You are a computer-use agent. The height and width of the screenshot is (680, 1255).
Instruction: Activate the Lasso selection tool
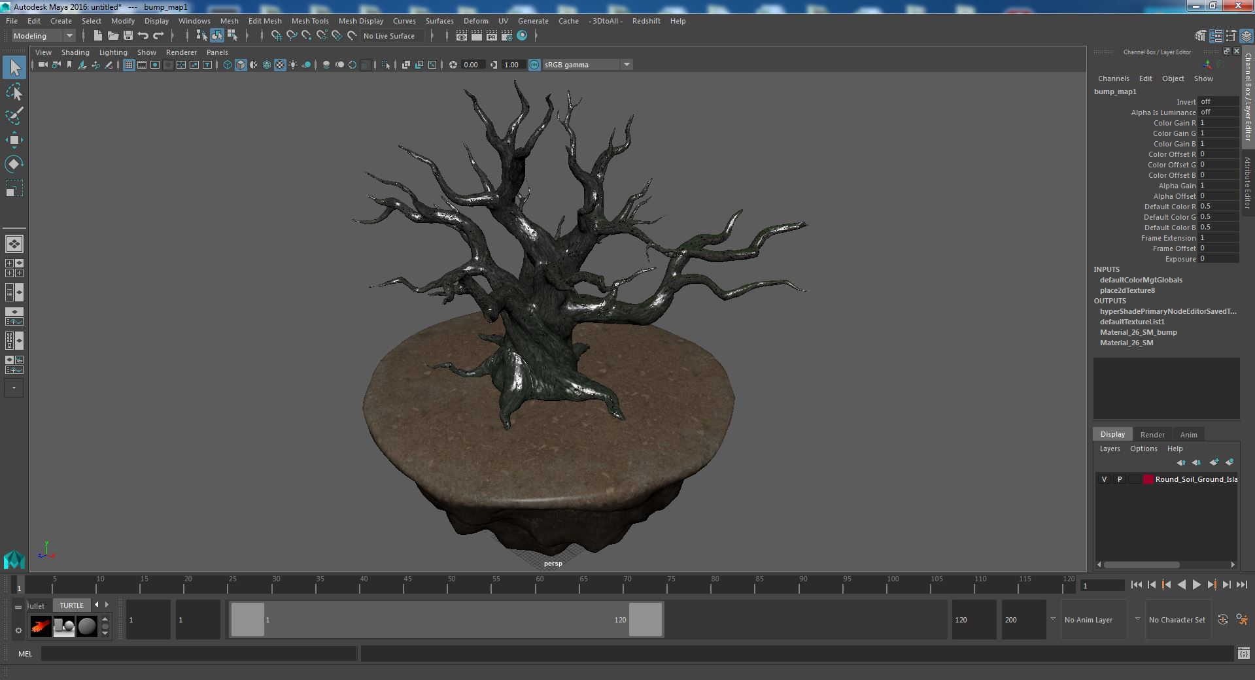point(14,92)
